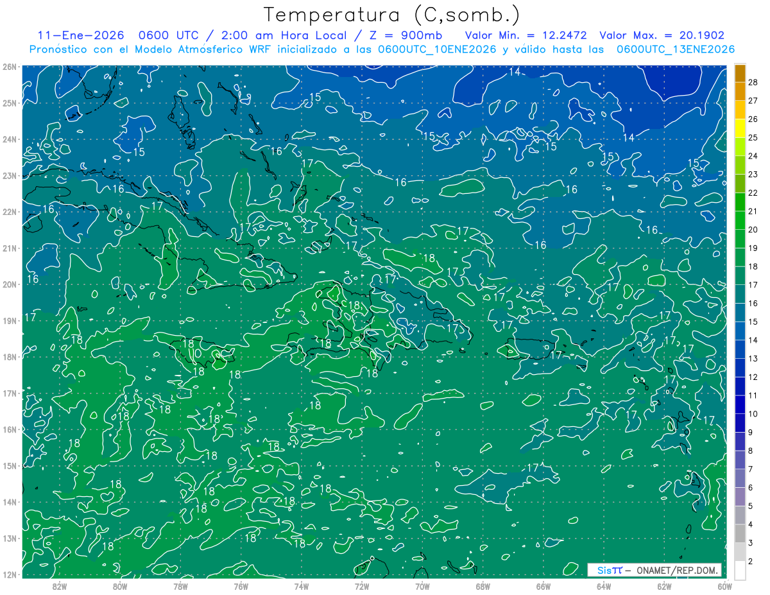Click the "28" color scale label
Viewport: 770px width, 595px height.
753,82
